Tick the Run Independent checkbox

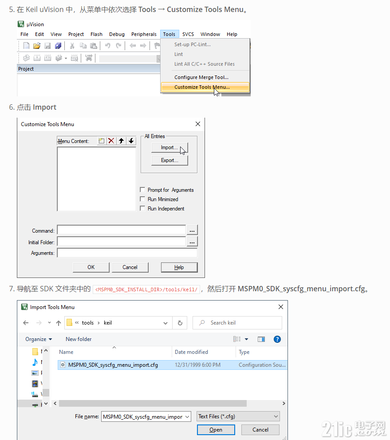pos(142,208)
